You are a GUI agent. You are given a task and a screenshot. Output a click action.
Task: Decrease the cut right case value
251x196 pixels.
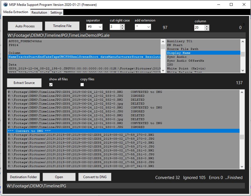pyautogui.click(x=122, y=28)
